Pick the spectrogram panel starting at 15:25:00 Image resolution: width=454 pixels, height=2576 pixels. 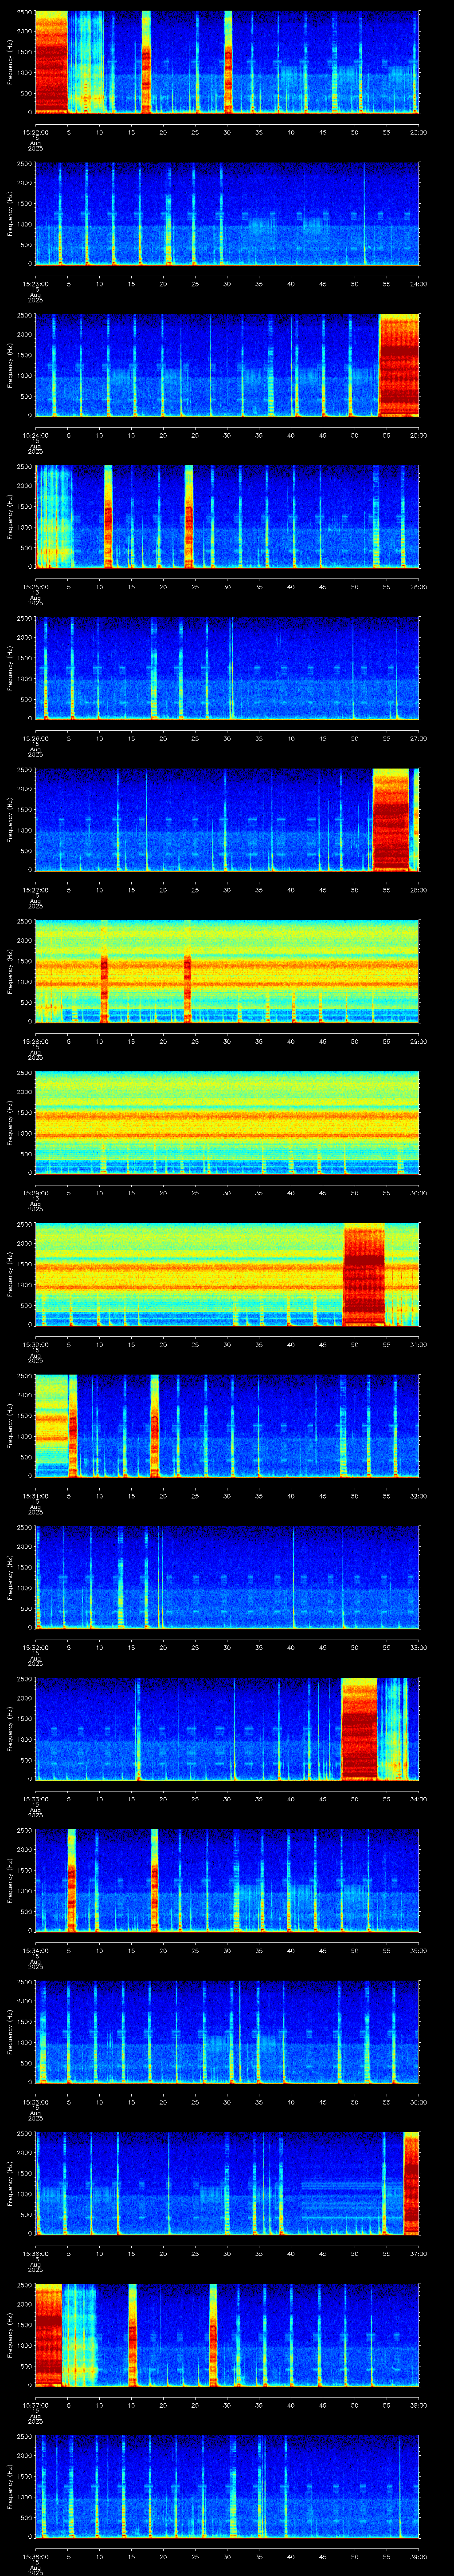(227, 516)
